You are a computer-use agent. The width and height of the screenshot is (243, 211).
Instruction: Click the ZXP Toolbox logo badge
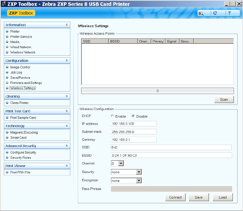point(21,13)
